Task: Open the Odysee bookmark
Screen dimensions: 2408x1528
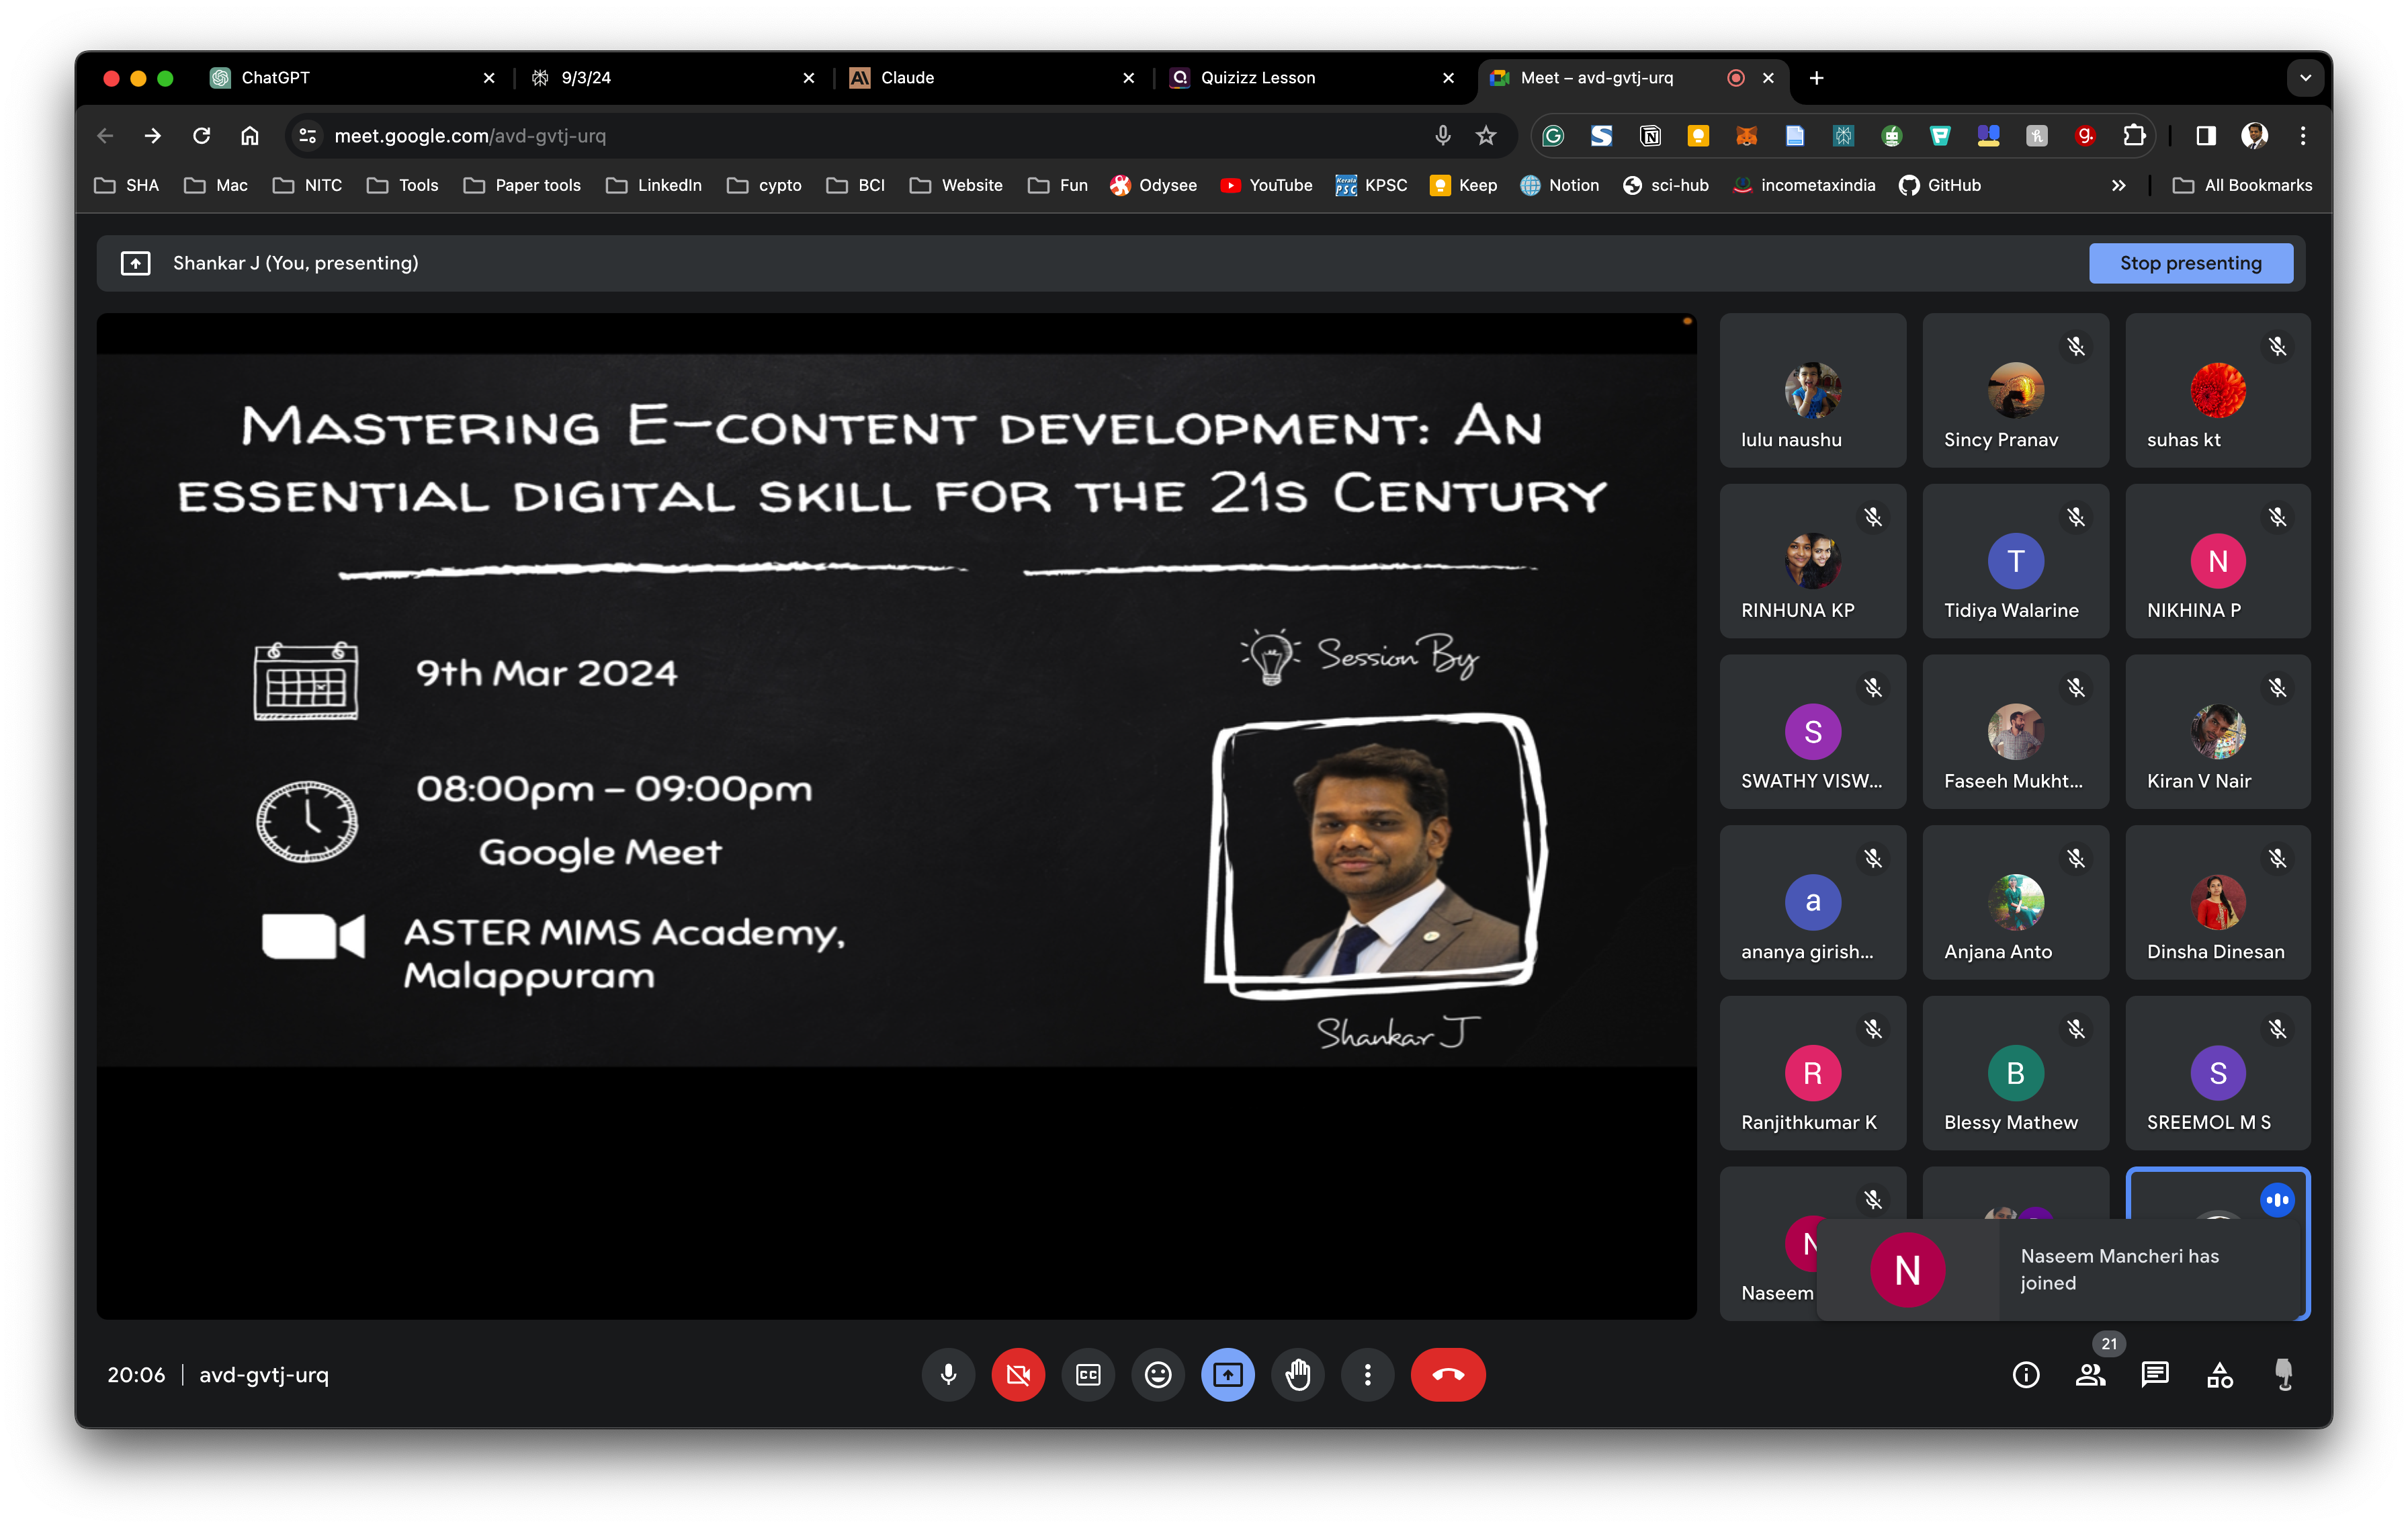Action: click(1153, 185)
